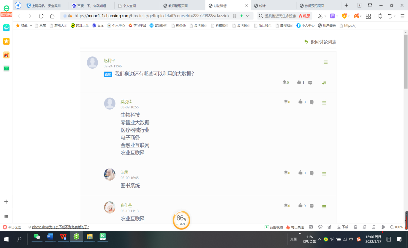The image size is (408, 248).
Task: Open Weibo icon in browser sidebar
Action: [x=6, y=55]
